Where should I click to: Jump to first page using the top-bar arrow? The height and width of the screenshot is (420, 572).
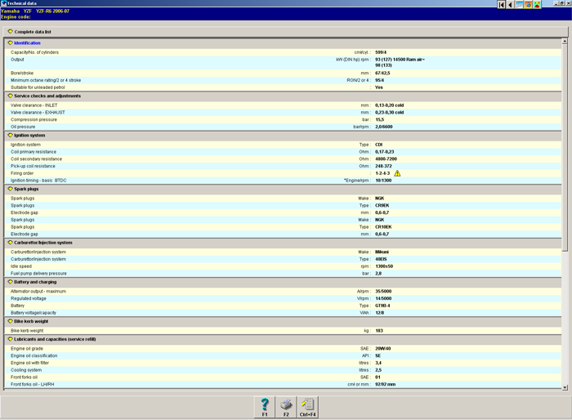click(x=502, y=5)
